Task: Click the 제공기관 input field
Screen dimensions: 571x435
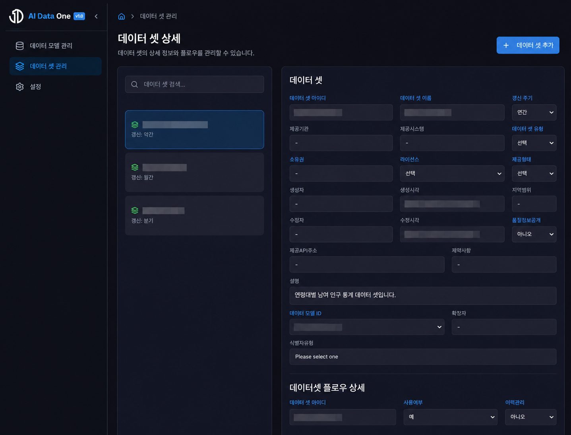Action: 341,143
